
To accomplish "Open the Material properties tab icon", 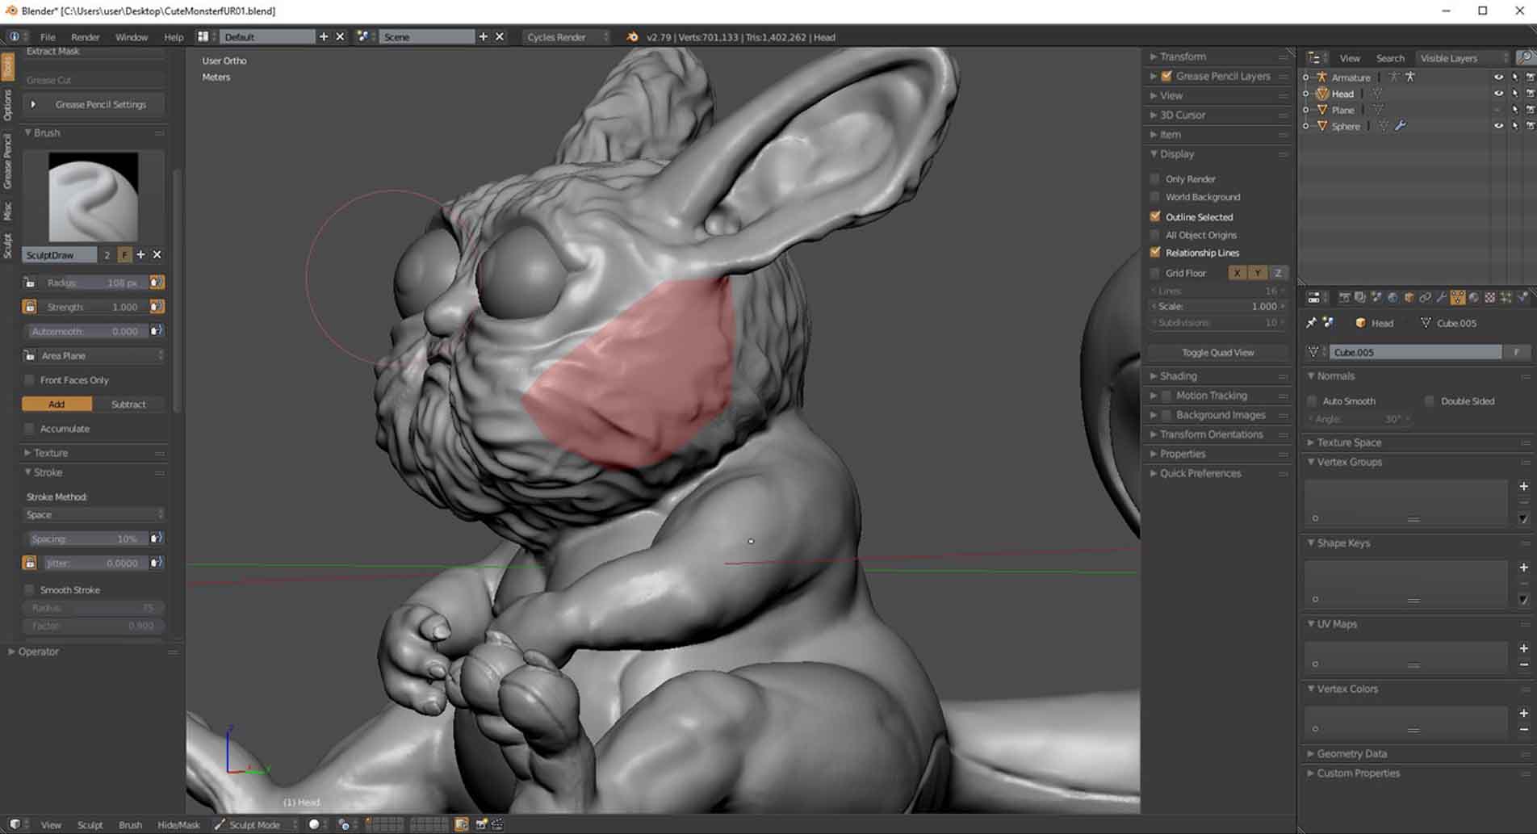I will 1474,298.
